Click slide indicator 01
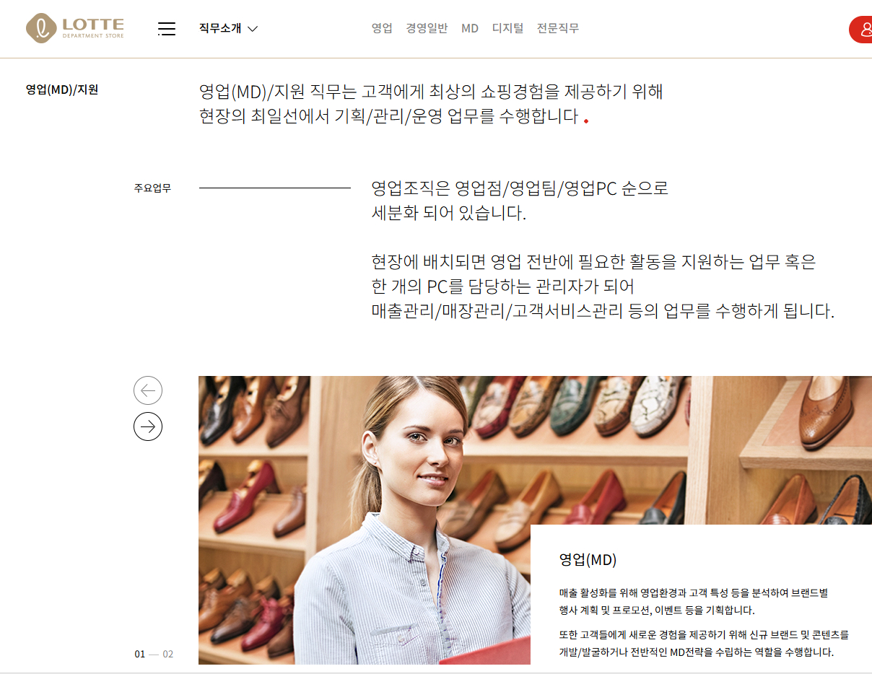This screenshot has height=674, width=872. click(x=140, y=654)
